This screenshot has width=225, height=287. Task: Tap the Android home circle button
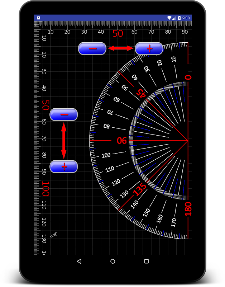(x=113, y=261)
